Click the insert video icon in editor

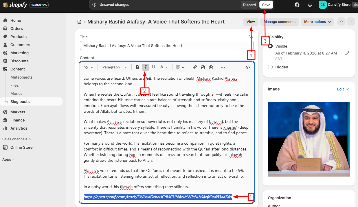(x=211, y=67)
